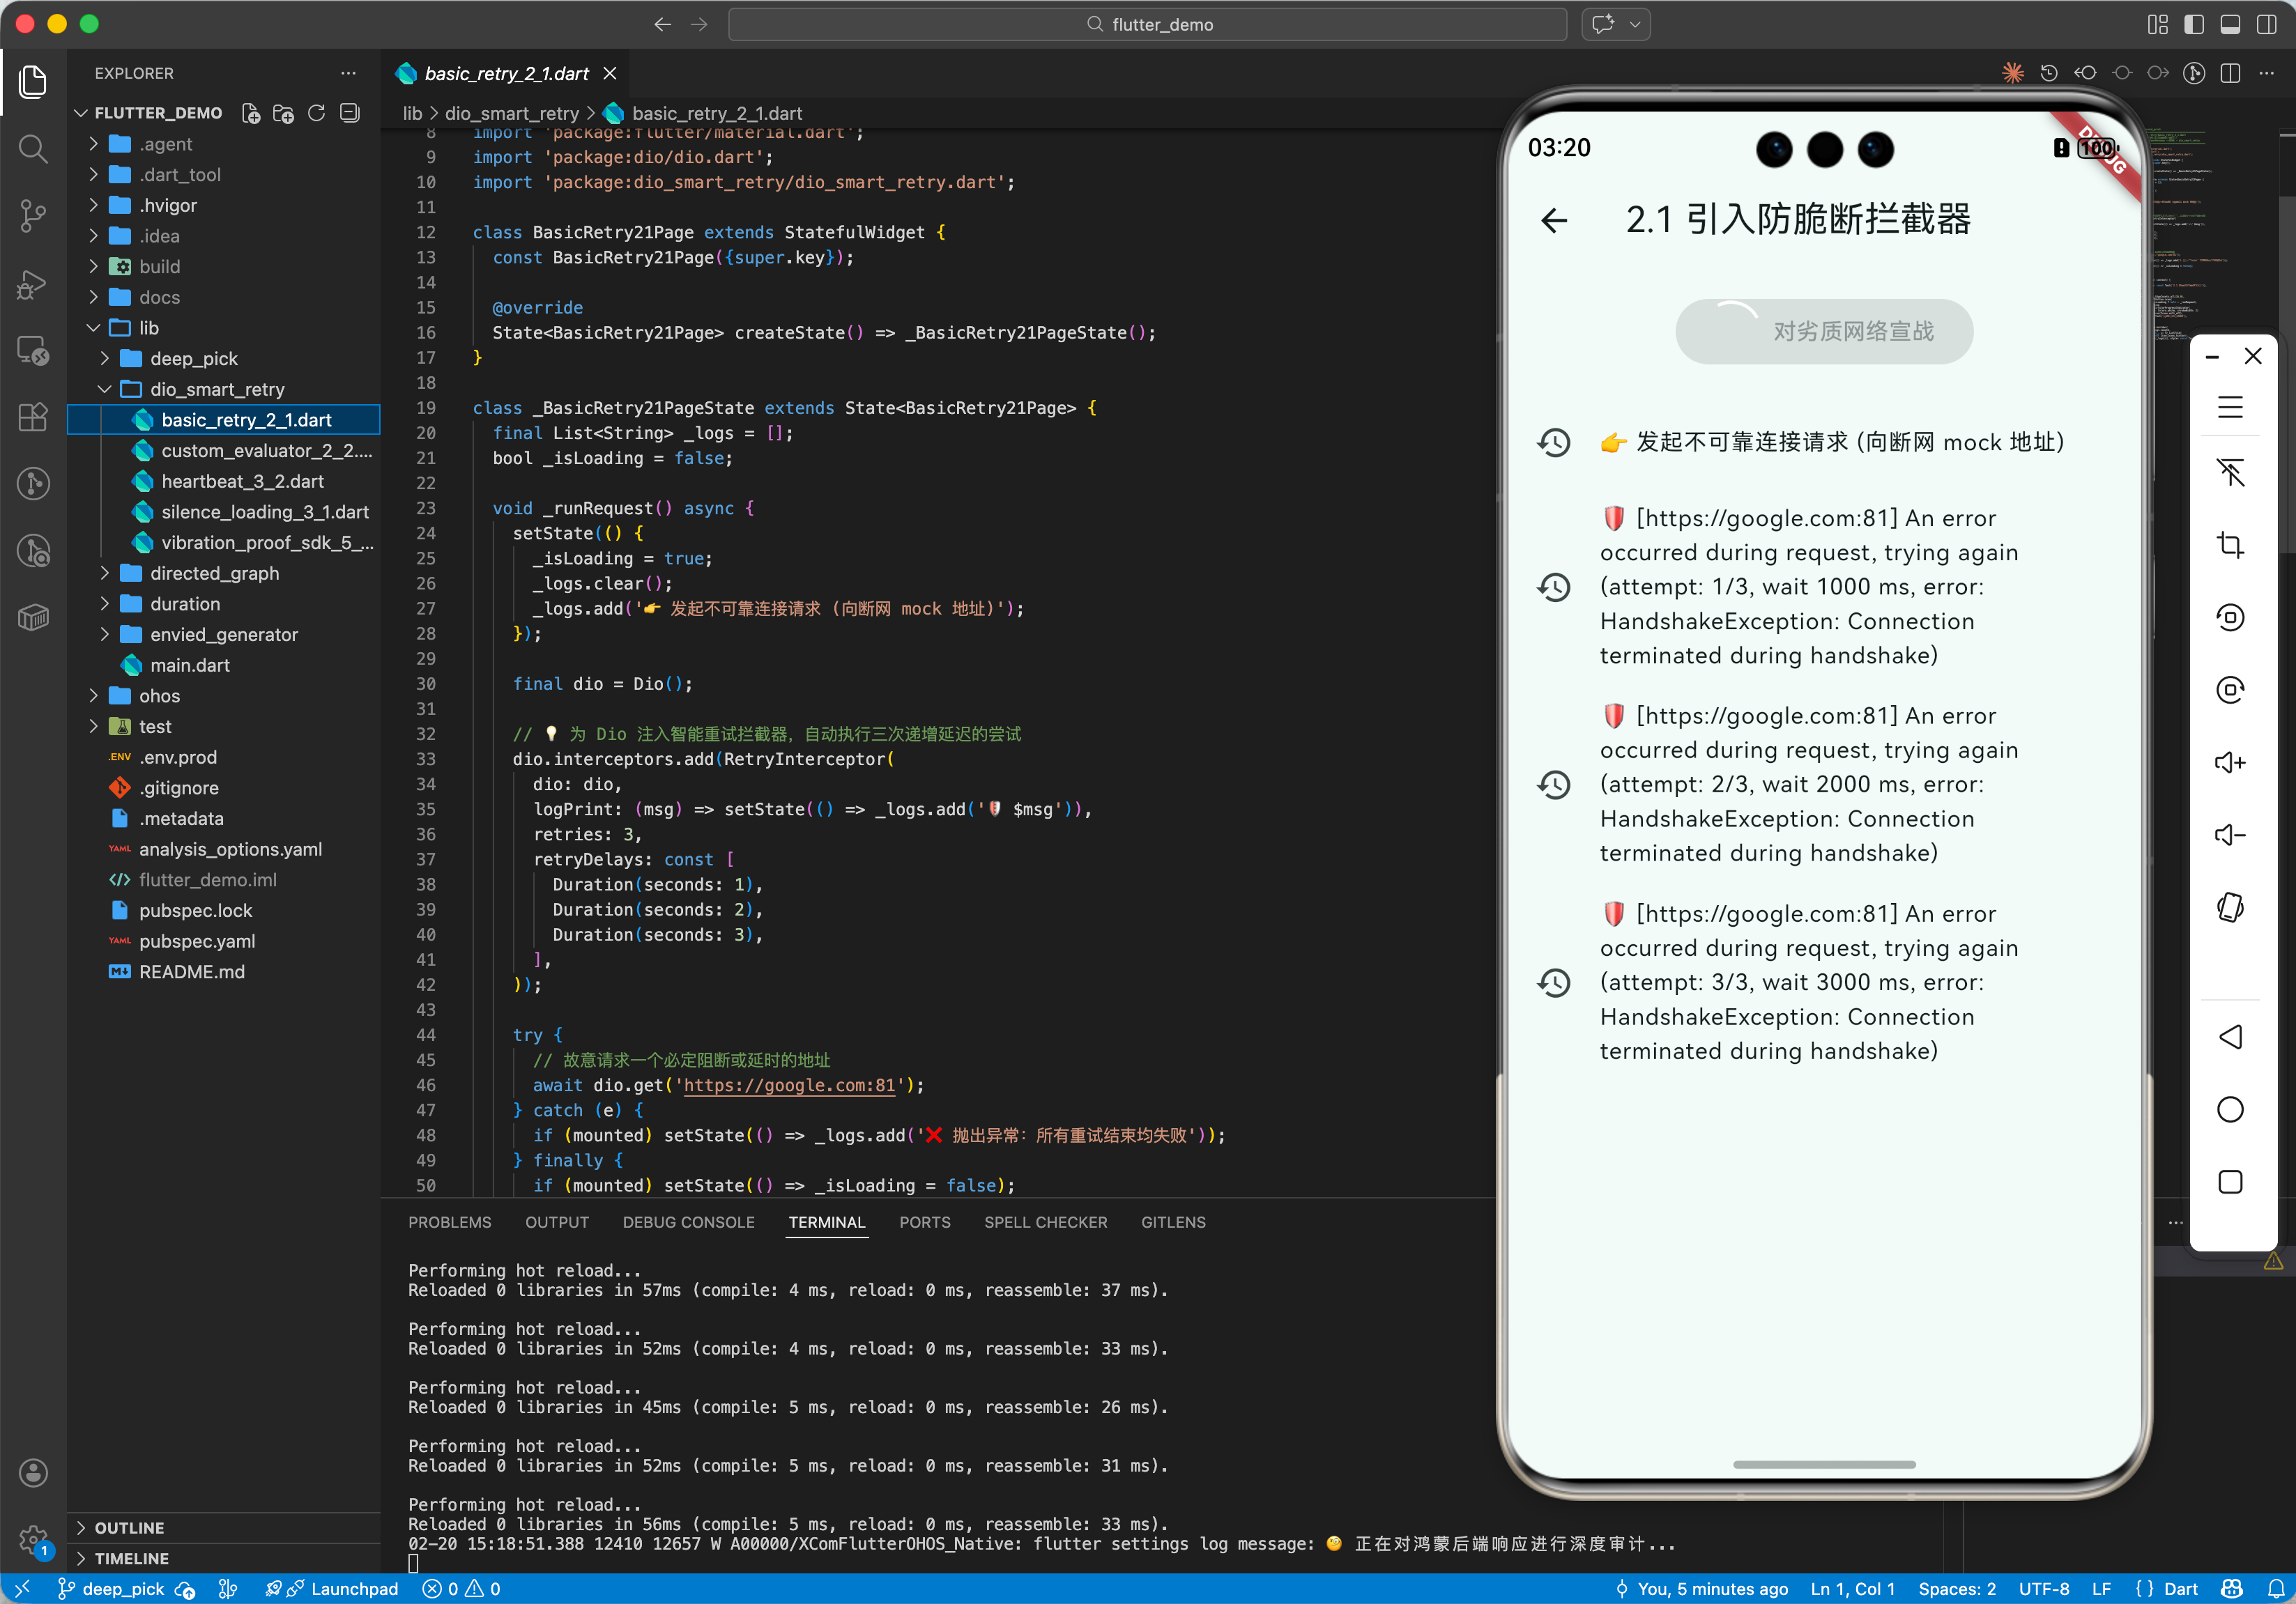Switch to the PROBLEMS panel tab

pyautogui.click(x=449, y=1222)
